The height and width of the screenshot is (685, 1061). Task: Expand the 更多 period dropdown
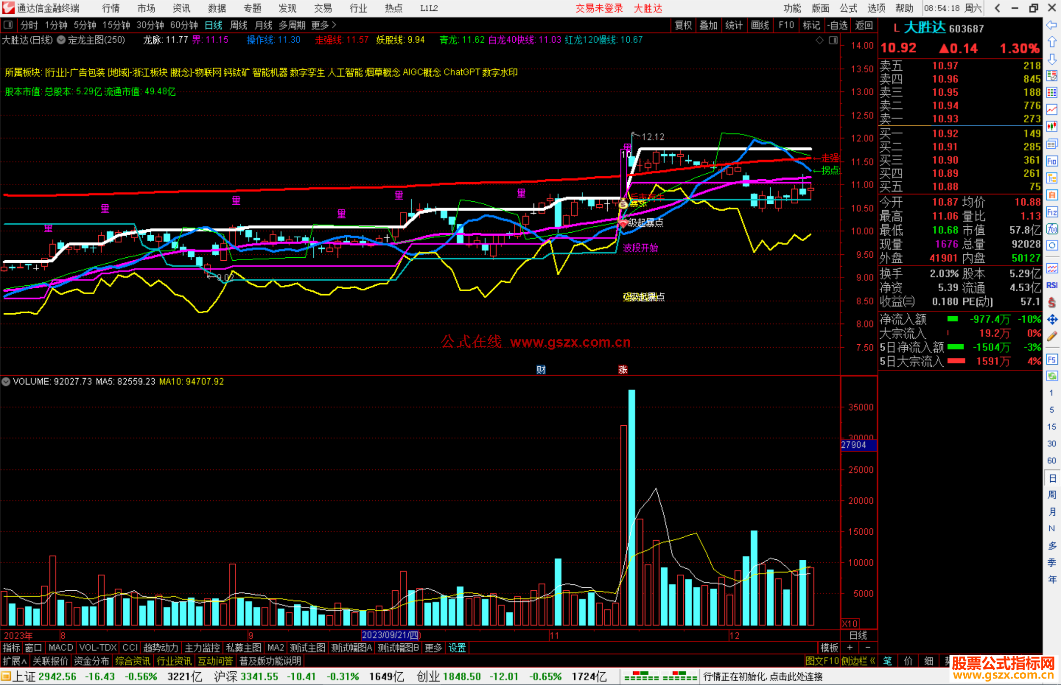[x=324, y=25]
